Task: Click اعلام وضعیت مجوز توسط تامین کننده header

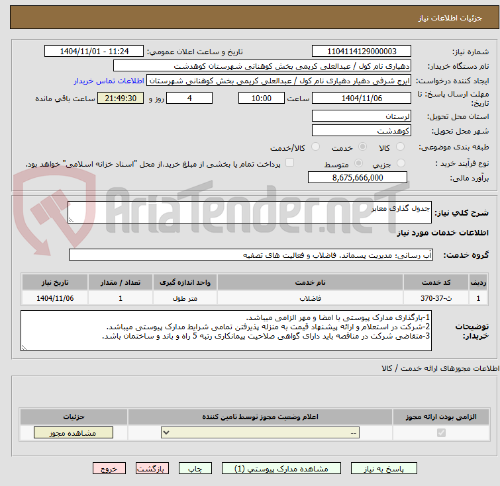Action: point(260,417)
